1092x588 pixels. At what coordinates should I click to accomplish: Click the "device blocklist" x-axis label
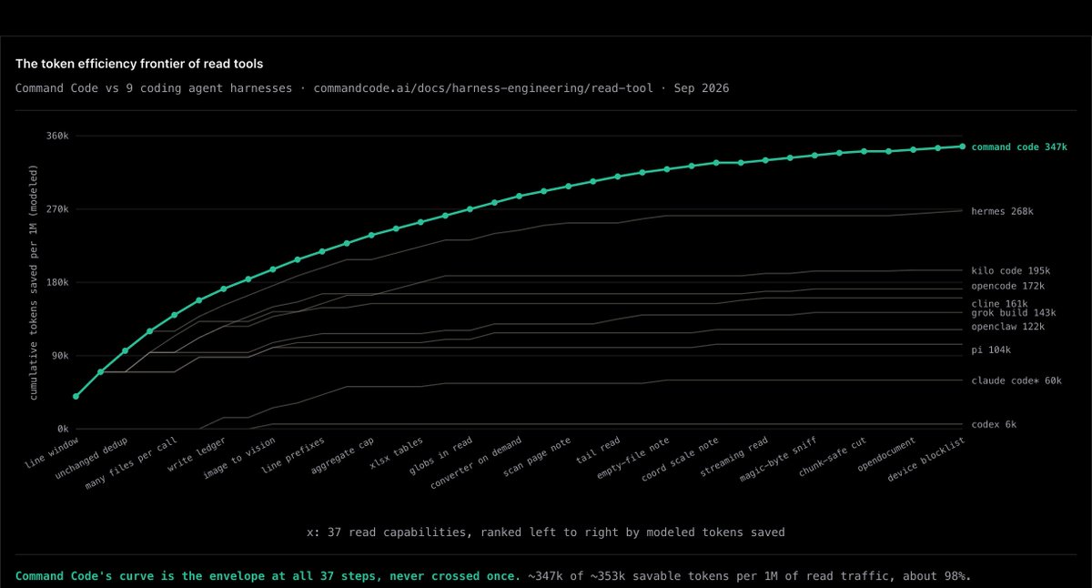pyautogui.click(x=927, y=461)
